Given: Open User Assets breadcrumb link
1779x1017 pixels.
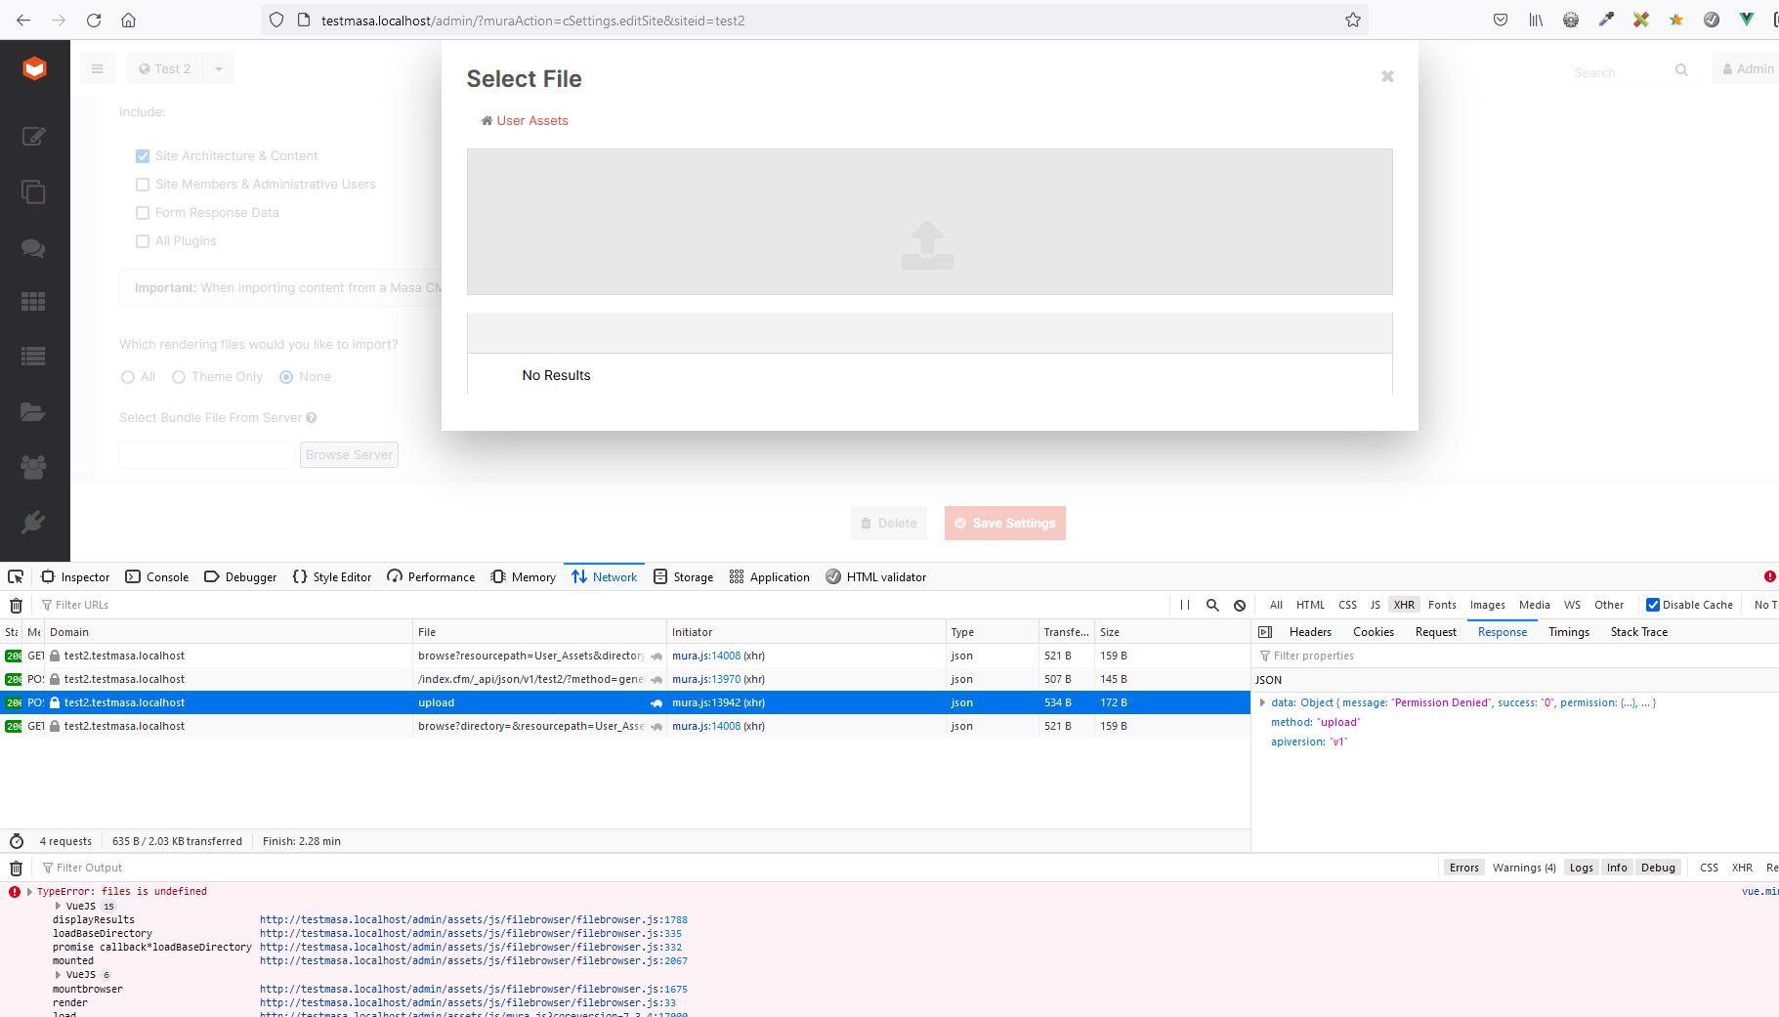Looking at the screenshot, I should (x=532, y=120).
